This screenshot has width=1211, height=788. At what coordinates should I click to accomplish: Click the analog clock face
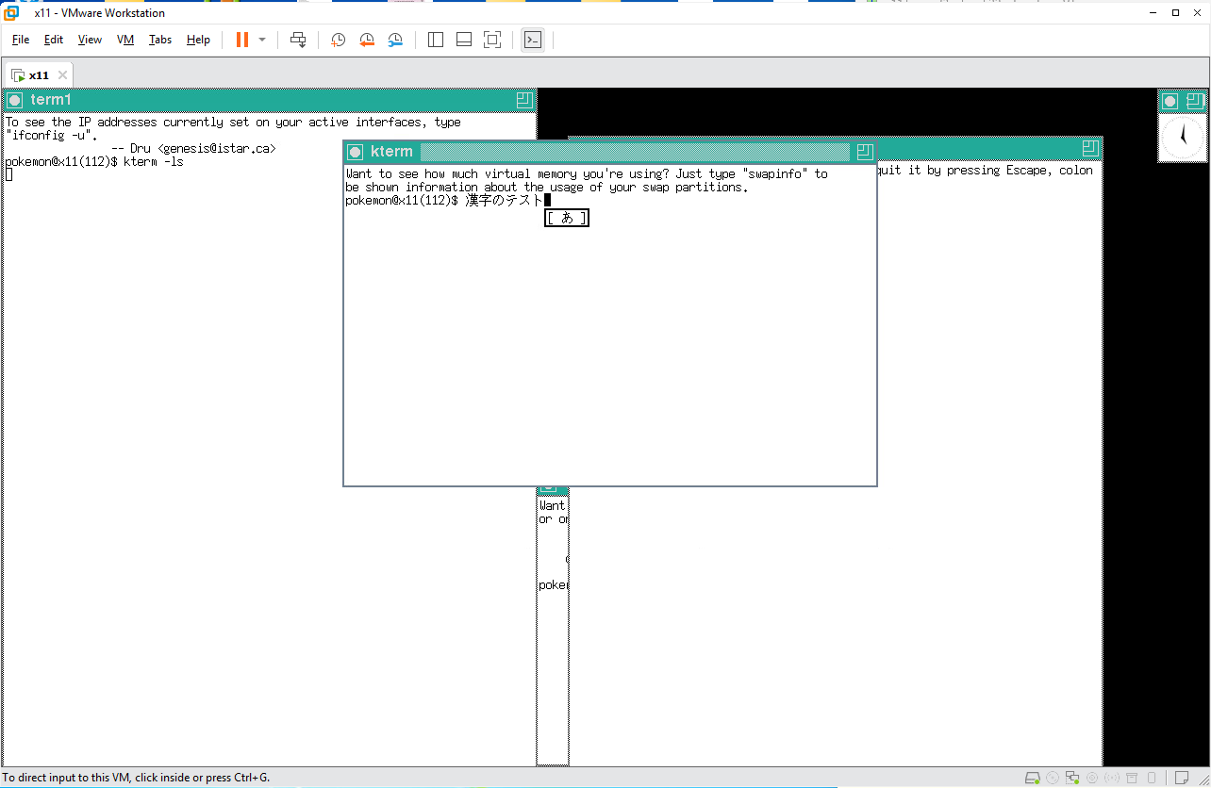[x=1183, y=138]
